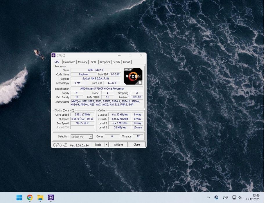Click the Max TDP value '65.0 W'
This screenshot has width=275, height=203.
point(115,74)
